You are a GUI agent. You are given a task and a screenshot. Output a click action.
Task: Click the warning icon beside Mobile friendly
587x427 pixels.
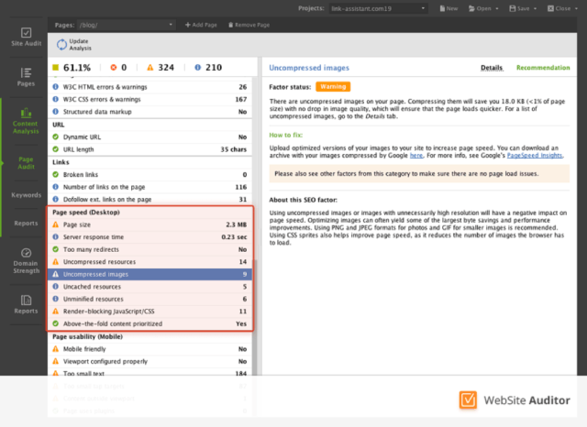pos(55,349)
